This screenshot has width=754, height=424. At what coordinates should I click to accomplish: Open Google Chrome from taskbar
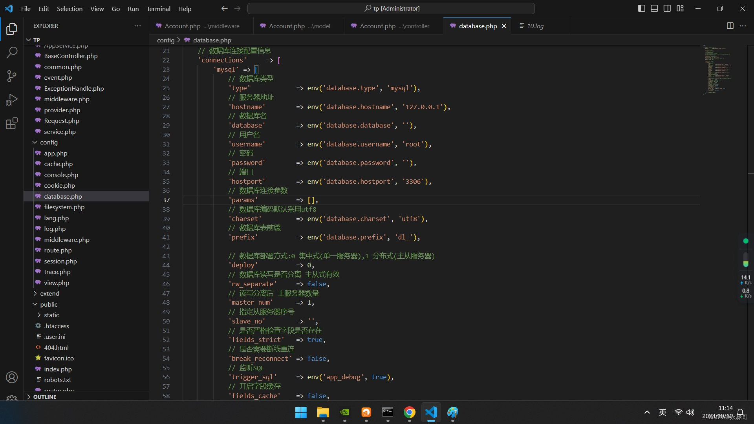pos(409,412)
